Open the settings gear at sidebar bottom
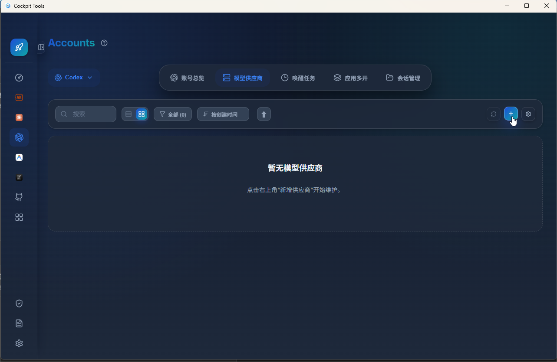Image resolution: width=557 pixels, height=362 pixels. pyautogui.click(x=19, y=343)
